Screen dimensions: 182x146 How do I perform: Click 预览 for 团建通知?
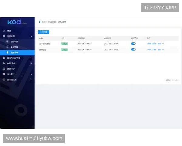pyautogui.click(x=154, y=50)
